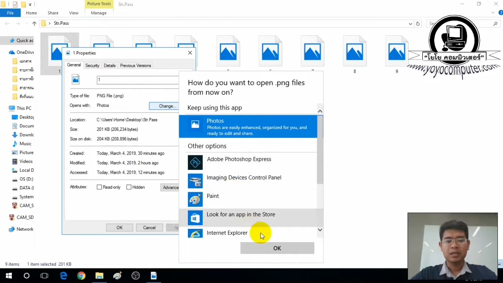Select the Photos app icon in the list
Screen dimensions: 503x283
pos(195,124)
